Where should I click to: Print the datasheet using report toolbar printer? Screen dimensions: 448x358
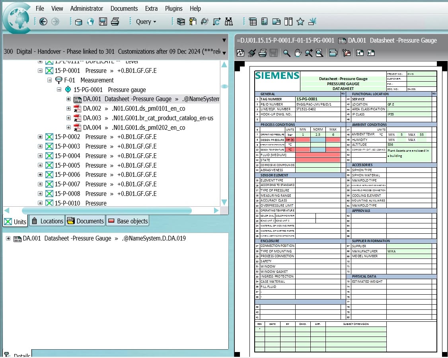click(263, 53)
